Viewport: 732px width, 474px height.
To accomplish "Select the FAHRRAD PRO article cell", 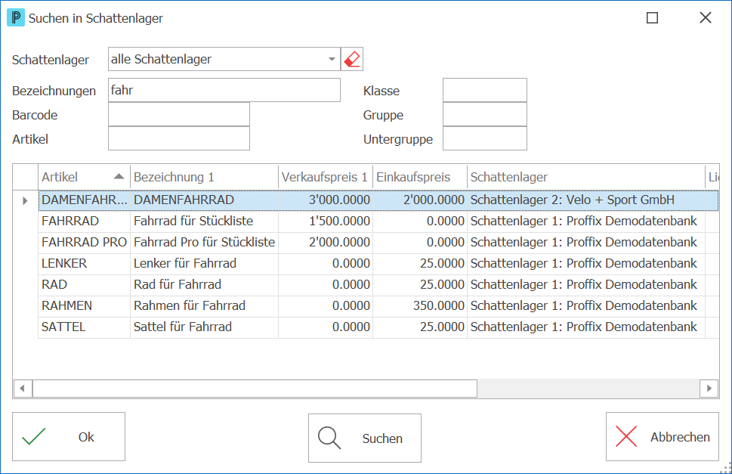I will pos(84,243).
